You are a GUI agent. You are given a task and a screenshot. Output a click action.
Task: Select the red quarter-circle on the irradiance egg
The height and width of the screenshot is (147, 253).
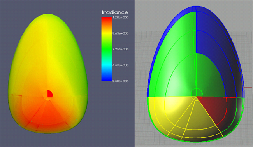(x=50, y=94)
